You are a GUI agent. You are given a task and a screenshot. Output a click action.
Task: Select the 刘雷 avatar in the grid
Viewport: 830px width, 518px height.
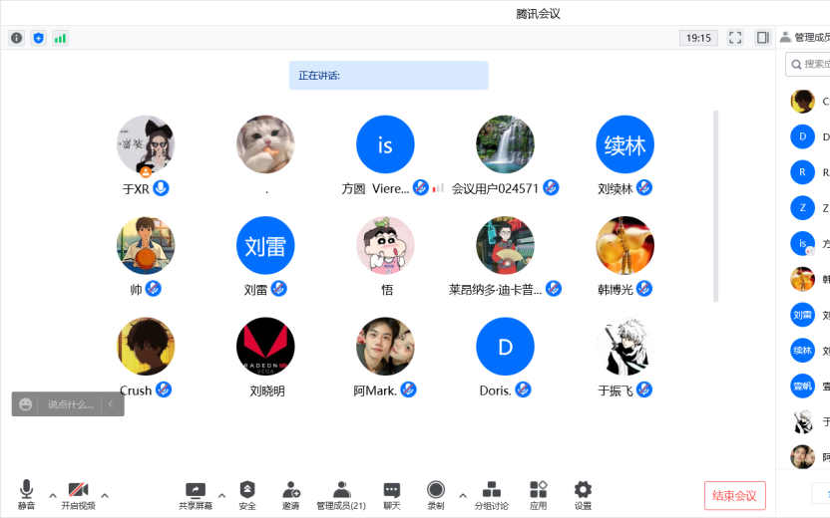pos(265,245)
